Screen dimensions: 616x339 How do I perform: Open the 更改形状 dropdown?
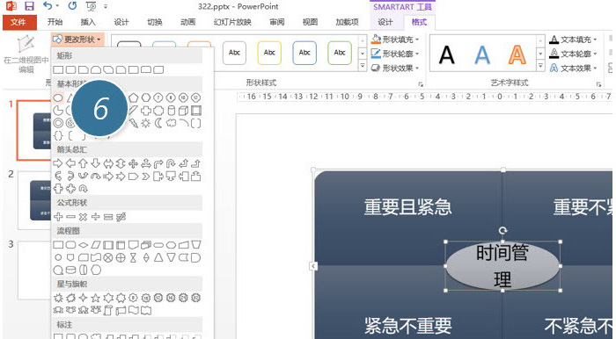[77, 40]
